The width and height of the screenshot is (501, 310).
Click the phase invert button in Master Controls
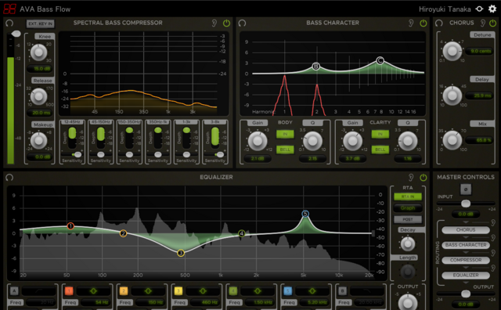(466, 189)
